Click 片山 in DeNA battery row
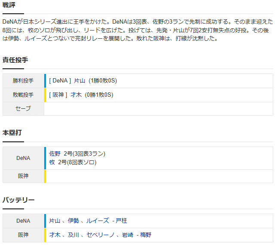Image resolution: width=275 pixels, height=245 pixels. coord(55,221)
